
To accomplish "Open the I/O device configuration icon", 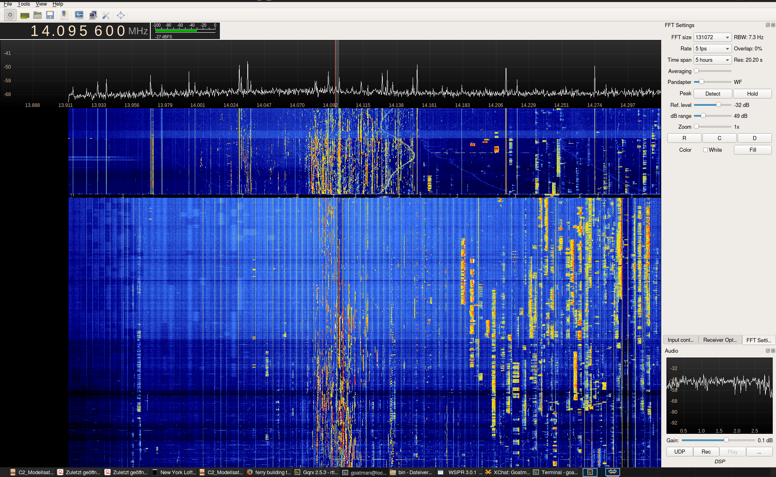I will pos(25,15).
